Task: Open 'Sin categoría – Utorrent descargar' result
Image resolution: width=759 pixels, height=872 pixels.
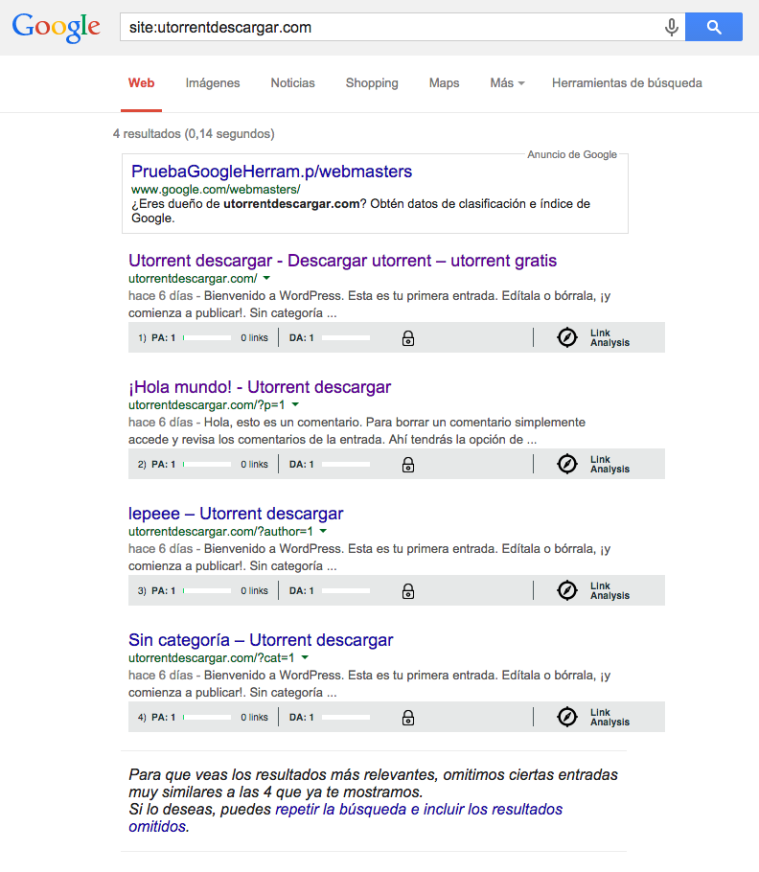Action: tap(261, 639)
